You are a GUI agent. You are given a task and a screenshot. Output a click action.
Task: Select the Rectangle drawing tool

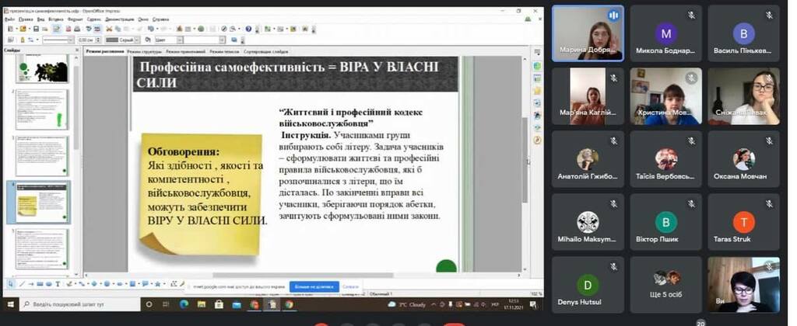pyautogui.click(x=37, y=284)
